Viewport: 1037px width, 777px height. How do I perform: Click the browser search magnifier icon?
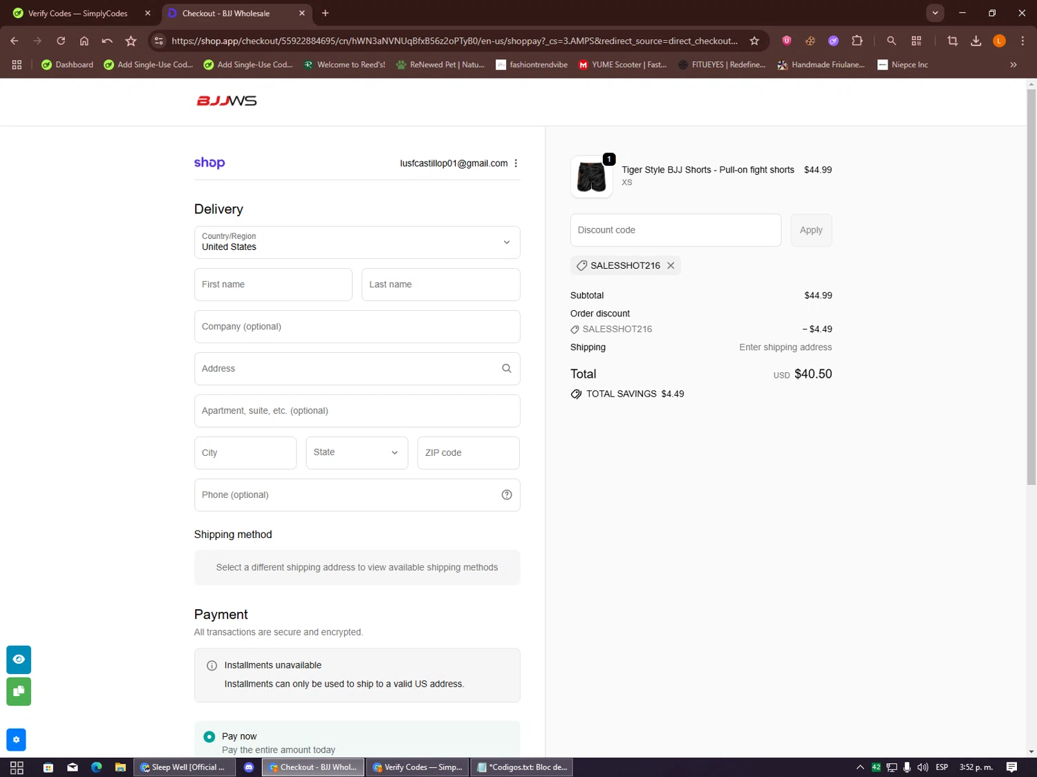891,41
